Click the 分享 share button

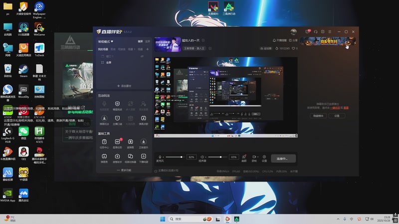pos(293,40)
